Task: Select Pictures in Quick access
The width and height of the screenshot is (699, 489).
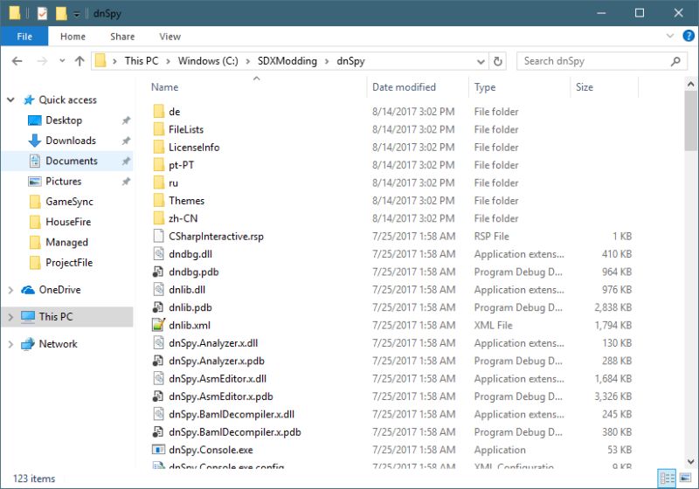Action: click(x=63, y=182)
